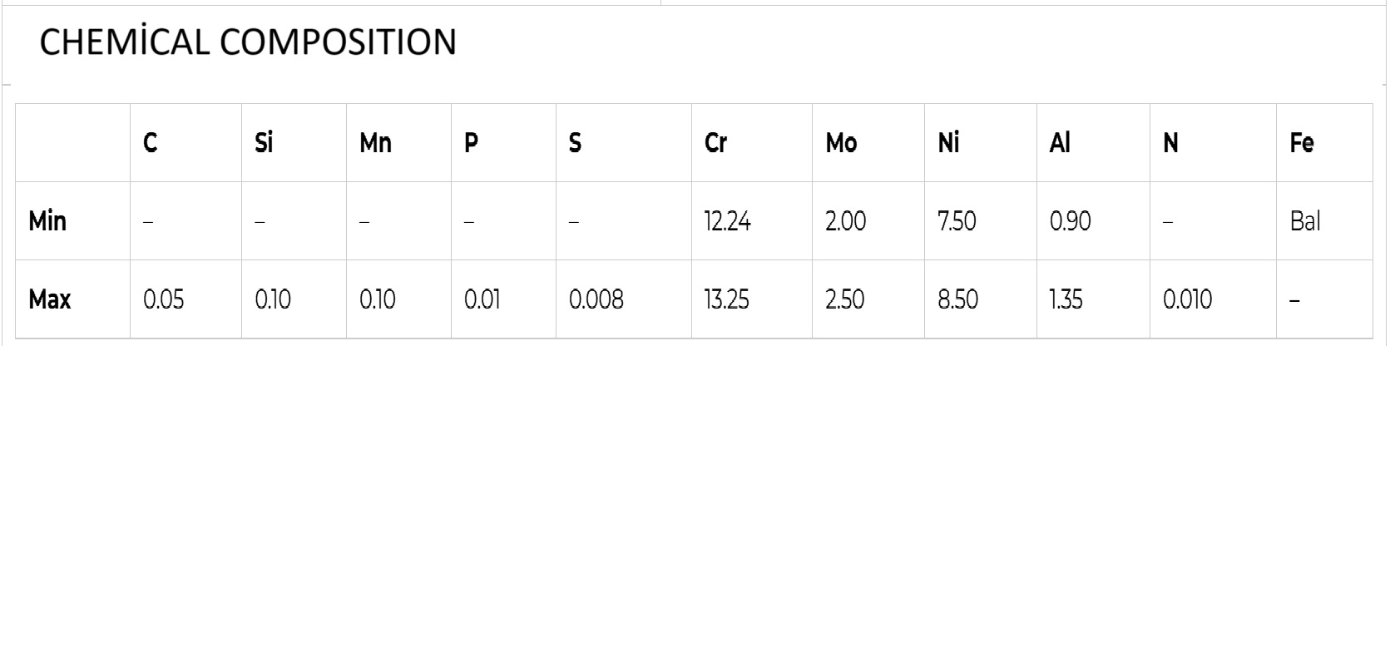Click the maximum C value 0.05
Viewport: 1390px width, 667px height.
pyautogui.click(x=164, y=299)
